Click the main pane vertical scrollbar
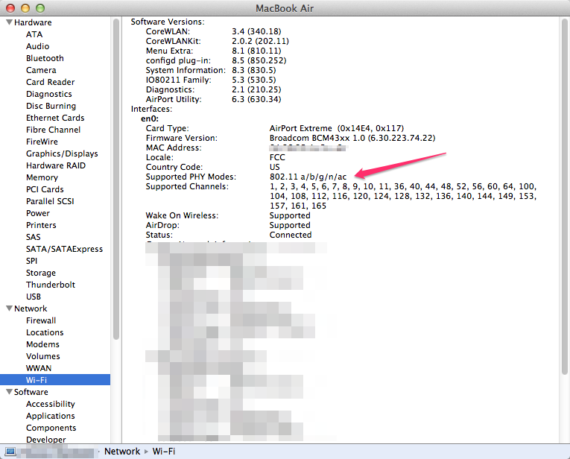Screen dimensions: 570x459 (x=564, y=196)
